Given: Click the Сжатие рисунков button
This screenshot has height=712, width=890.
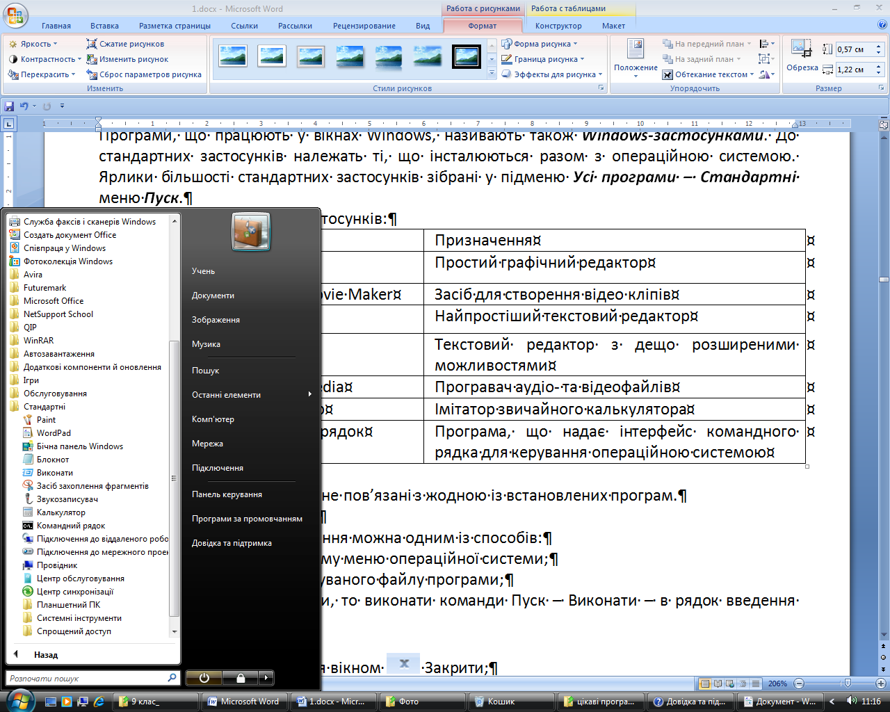Looking at the screenshot, I should pos(125,44).
